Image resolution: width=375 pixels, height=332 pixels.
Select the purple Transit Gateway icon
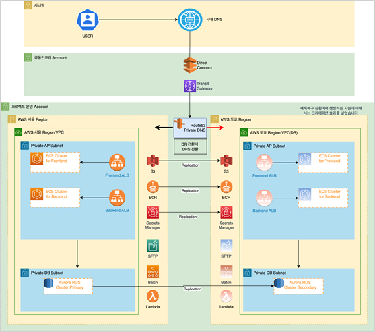click(x=189, y=86)
